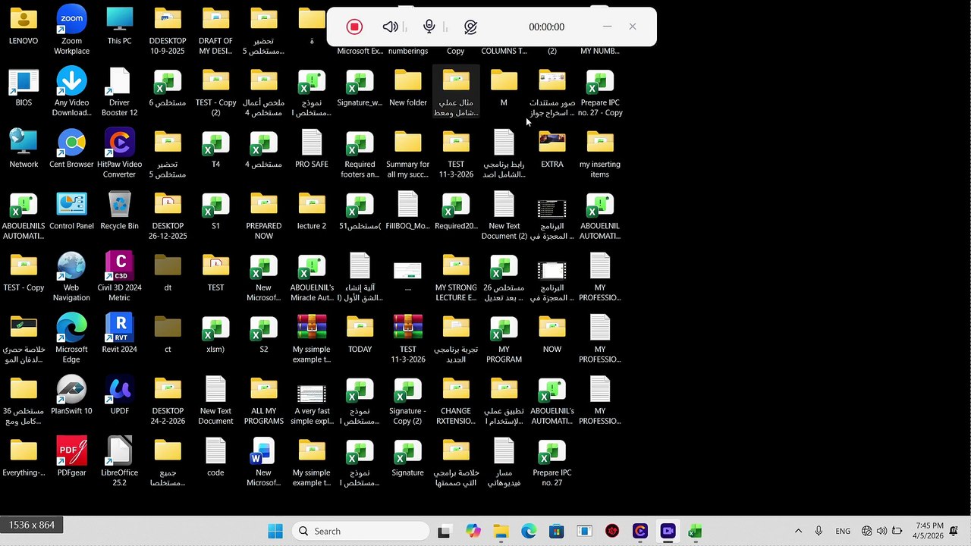Image resolution: width=971 pixels, height=546 pixels.
Task: Show hidden system tray icons
Action: [798, 531]
